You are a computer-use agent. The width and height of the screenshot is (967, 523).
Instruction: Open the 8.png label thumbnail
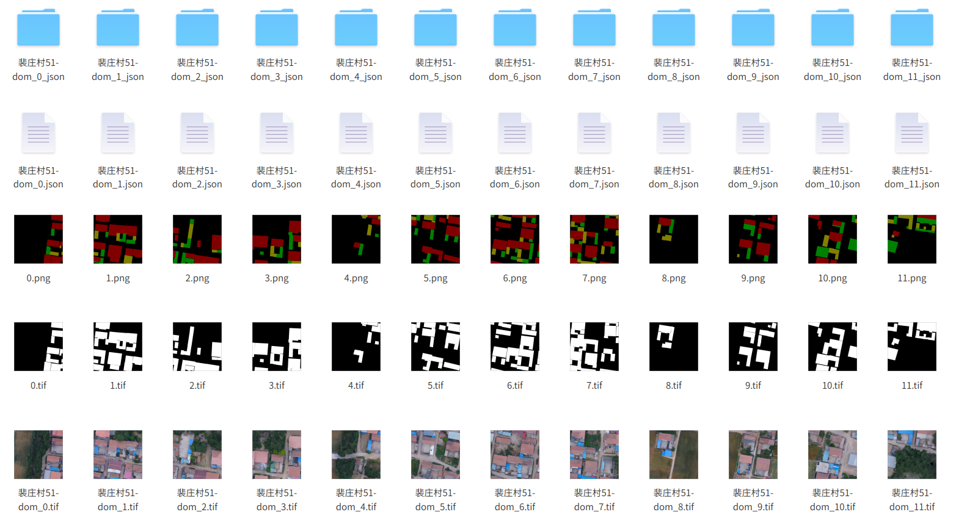click(674, 239)
